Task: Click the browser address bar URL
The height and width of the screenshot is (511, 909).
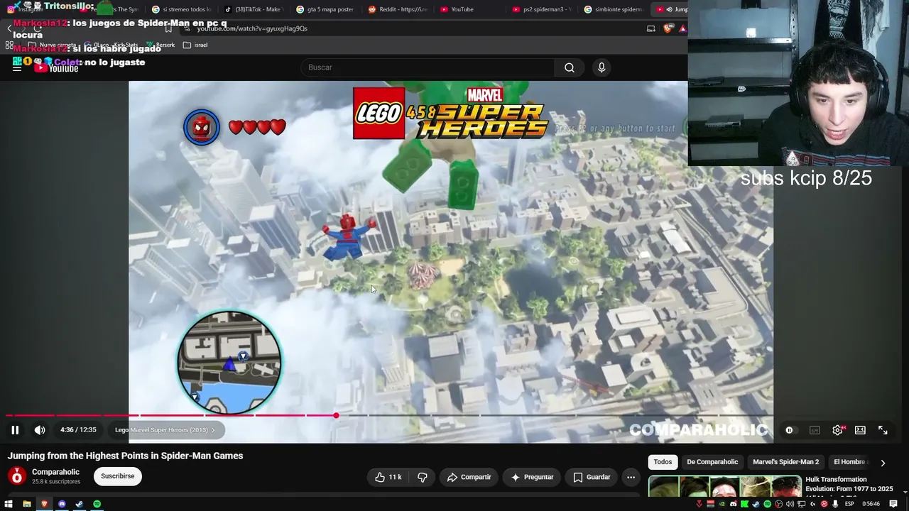Action: click(252, 28)
